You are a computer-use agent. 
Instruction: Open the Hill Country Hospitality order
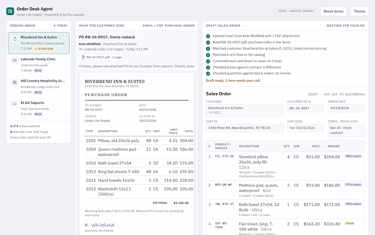point(39,86)
